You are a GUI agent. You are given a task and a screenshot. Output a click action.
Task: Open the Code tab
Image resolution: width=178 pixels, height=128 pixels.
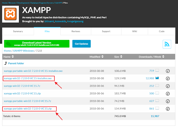pyautogui.click(x=162, y=31)
